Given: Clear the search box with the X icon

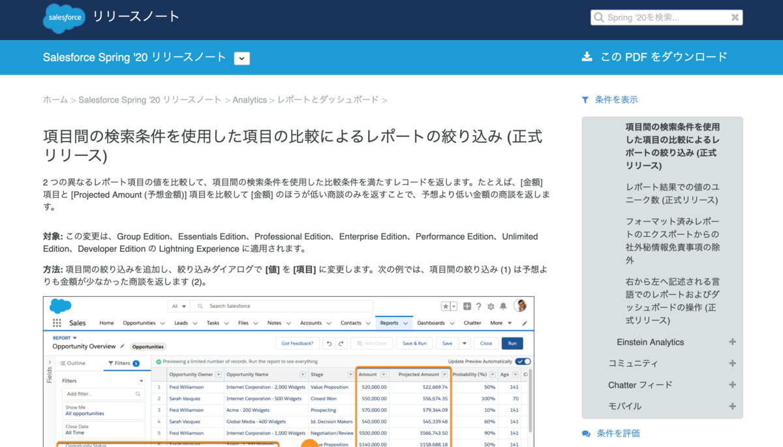Looking at the screenshot, I should pos(735,18).
